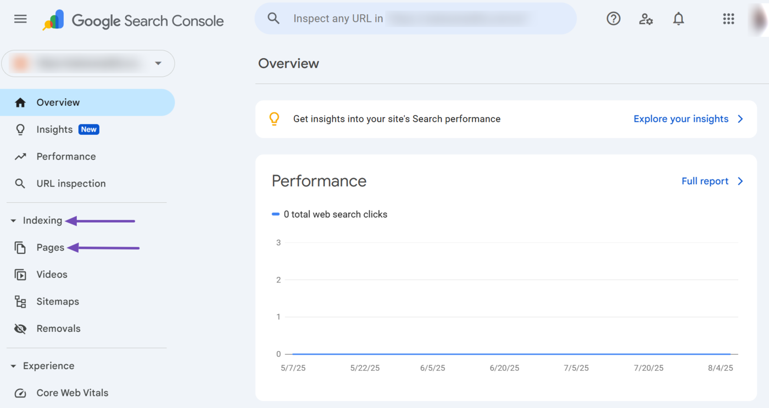Open the property selector dropdown

tap(88, 64)
